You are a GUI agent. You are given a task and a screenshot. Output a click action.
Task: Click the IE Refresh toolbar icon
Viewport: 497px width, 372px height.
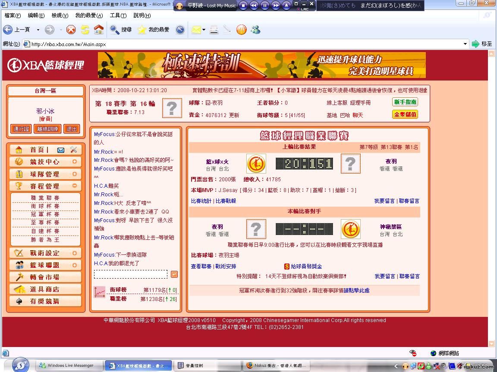tap(85, 30)
